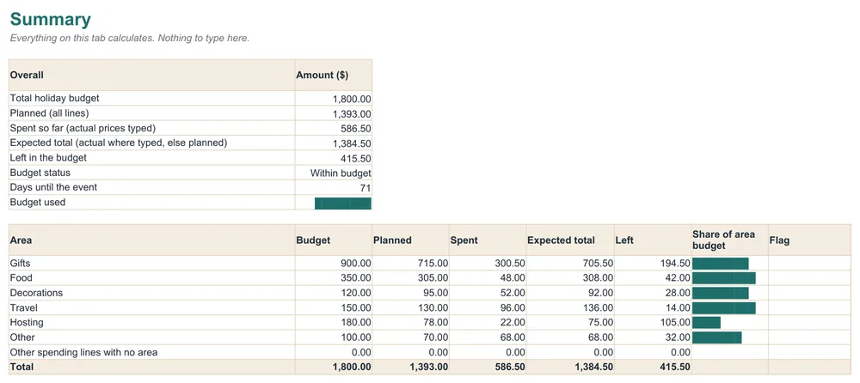Screen dimensions: 860x383
Task: Select the Decorations area row label
Action: tap(36, 293)
